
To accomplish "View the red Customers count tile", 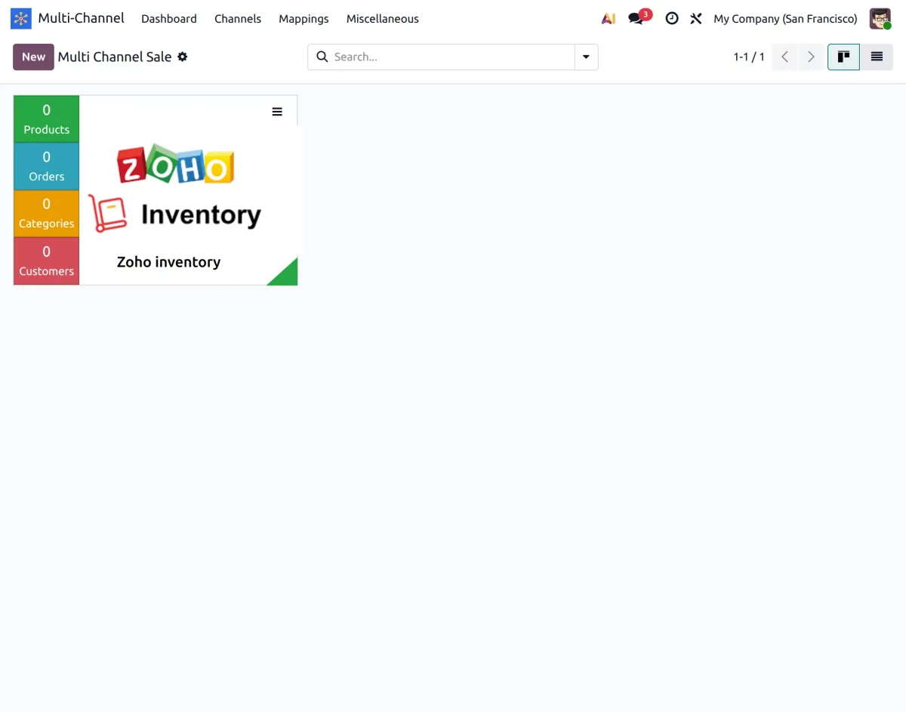I will tap(46, 261).
